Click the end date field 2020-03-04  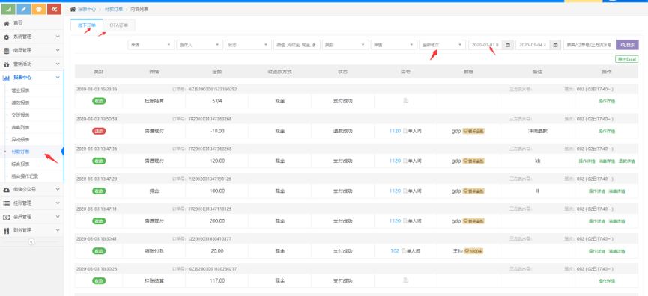point(533,45)
